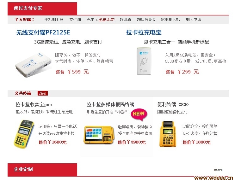Viewport: 235px width, 181px height.
Task: Open the 便利终端 C830 product heading
Action: click(x=173, y=104)
